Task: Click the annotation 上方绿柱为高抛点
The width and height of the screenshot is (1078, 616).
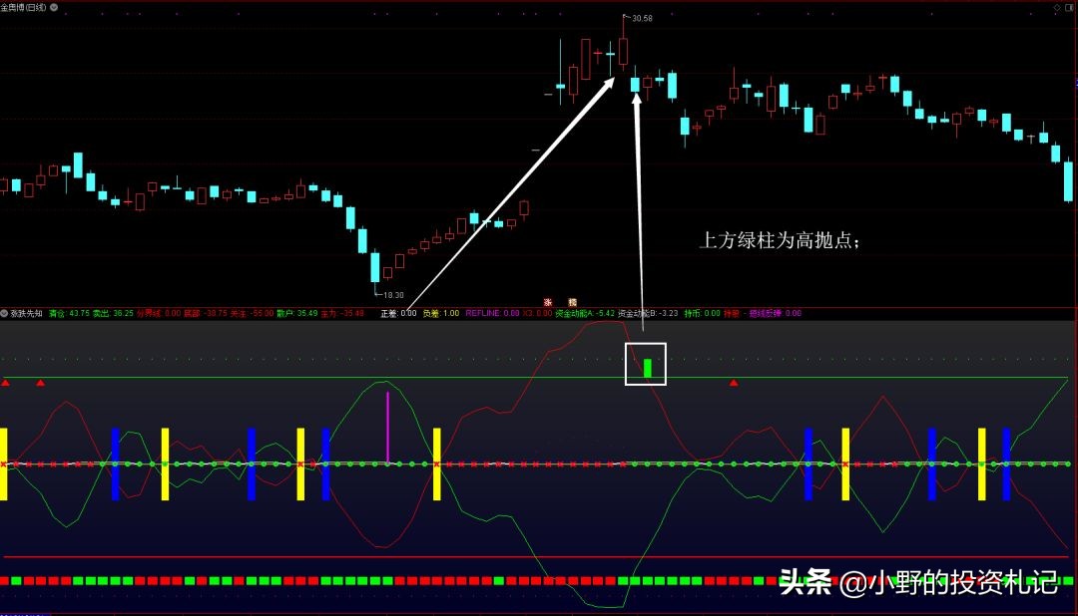Action: click(x=781, y=239)
